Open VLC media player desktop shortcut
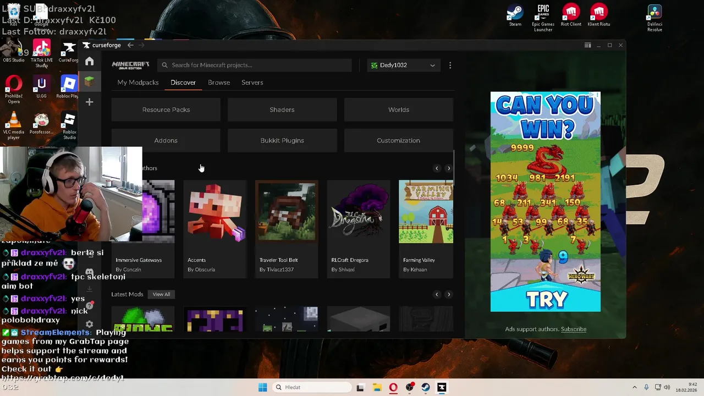The image size is (704, 396). pyautogui.click(x=14, y=126)
